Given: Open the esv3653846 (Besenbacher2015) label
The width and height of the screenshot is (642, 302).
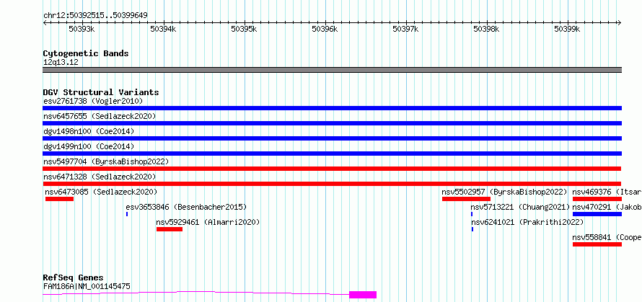Looking at the screenshot, I should (186, 207).
